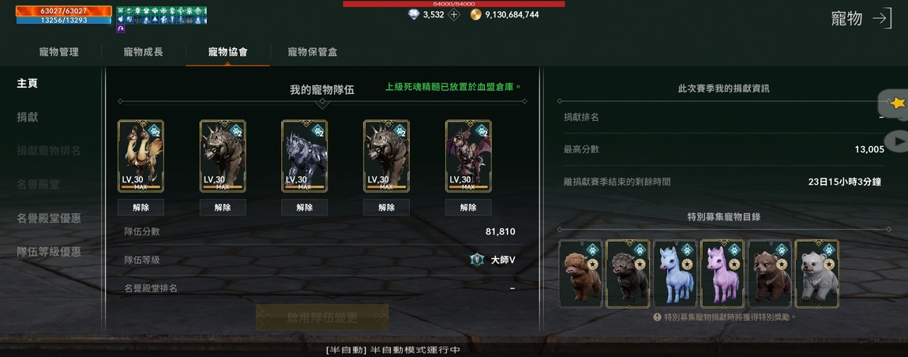Select 隊伍等級優惠 in the sidebar

[49, 252]
